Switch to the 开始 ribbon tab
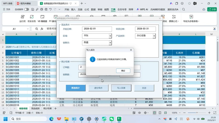219x123 pixels. (67, 9)
